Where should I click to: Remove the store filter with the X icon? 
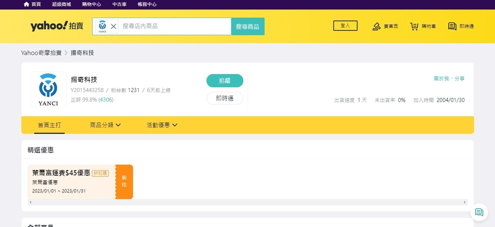coord(114,27)
